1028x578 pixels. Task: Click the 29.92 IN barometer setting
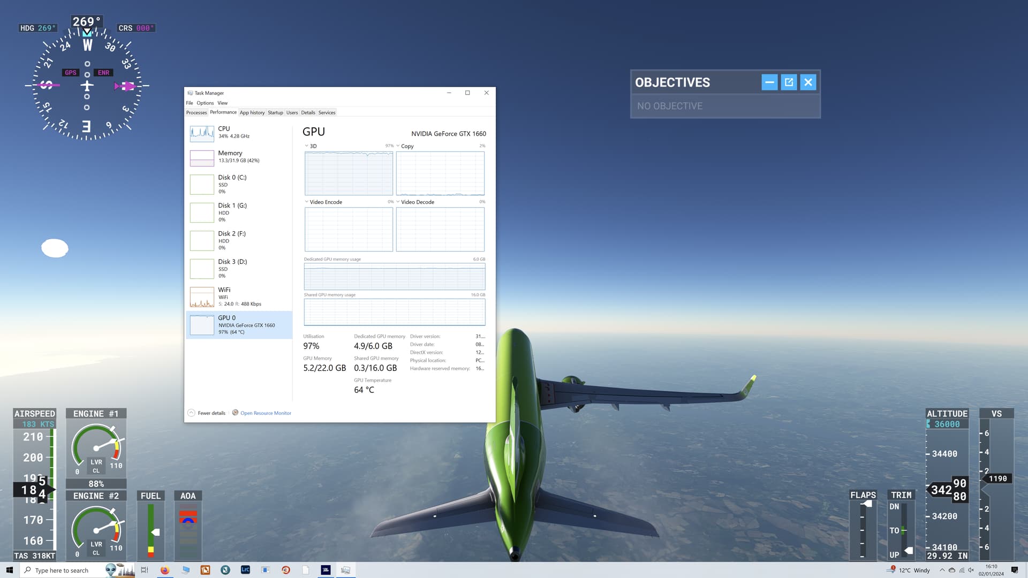[x=947, y=556]
